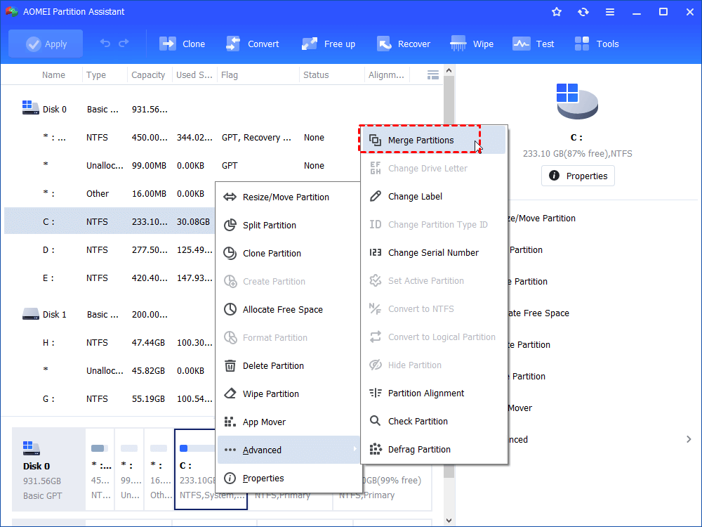Image resolution: width=702 pixels, height=527 pixels.
Task: Open the Clone tool
Action: coord(183,44)
